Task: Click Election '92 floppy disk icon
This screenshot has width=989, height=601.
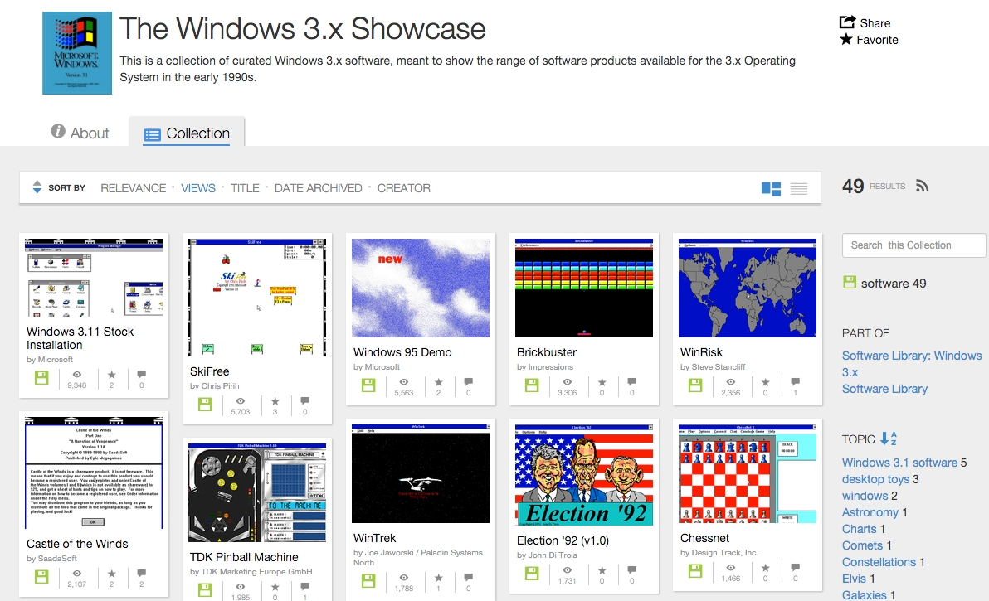Action: 532,574
